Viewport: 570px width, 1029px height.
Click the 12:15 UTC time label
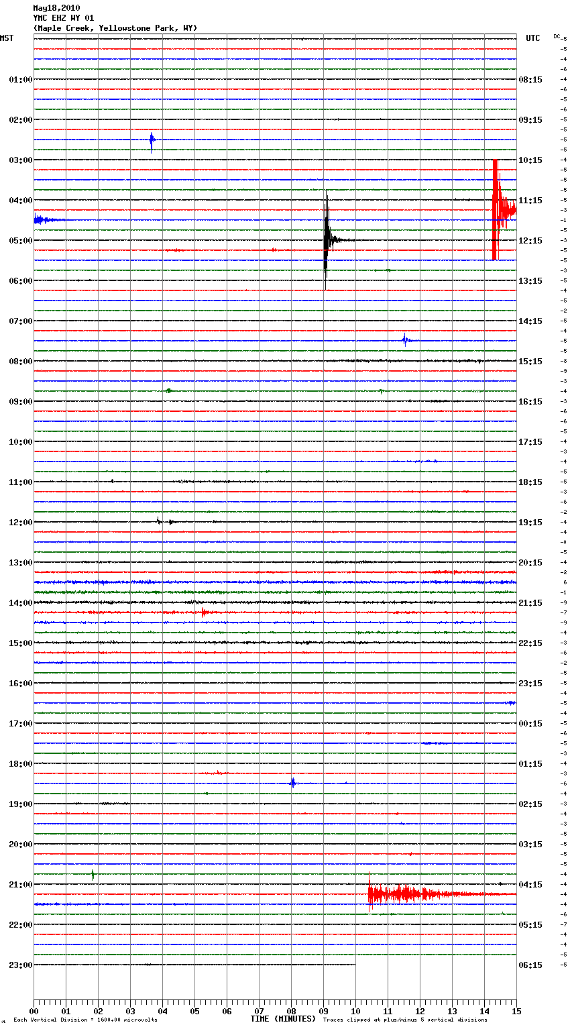[530, 241]
